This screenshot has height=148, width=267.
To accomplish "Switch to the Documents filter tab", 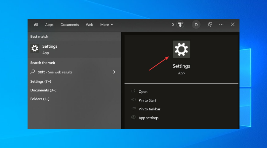I will (x=70, y=25).
